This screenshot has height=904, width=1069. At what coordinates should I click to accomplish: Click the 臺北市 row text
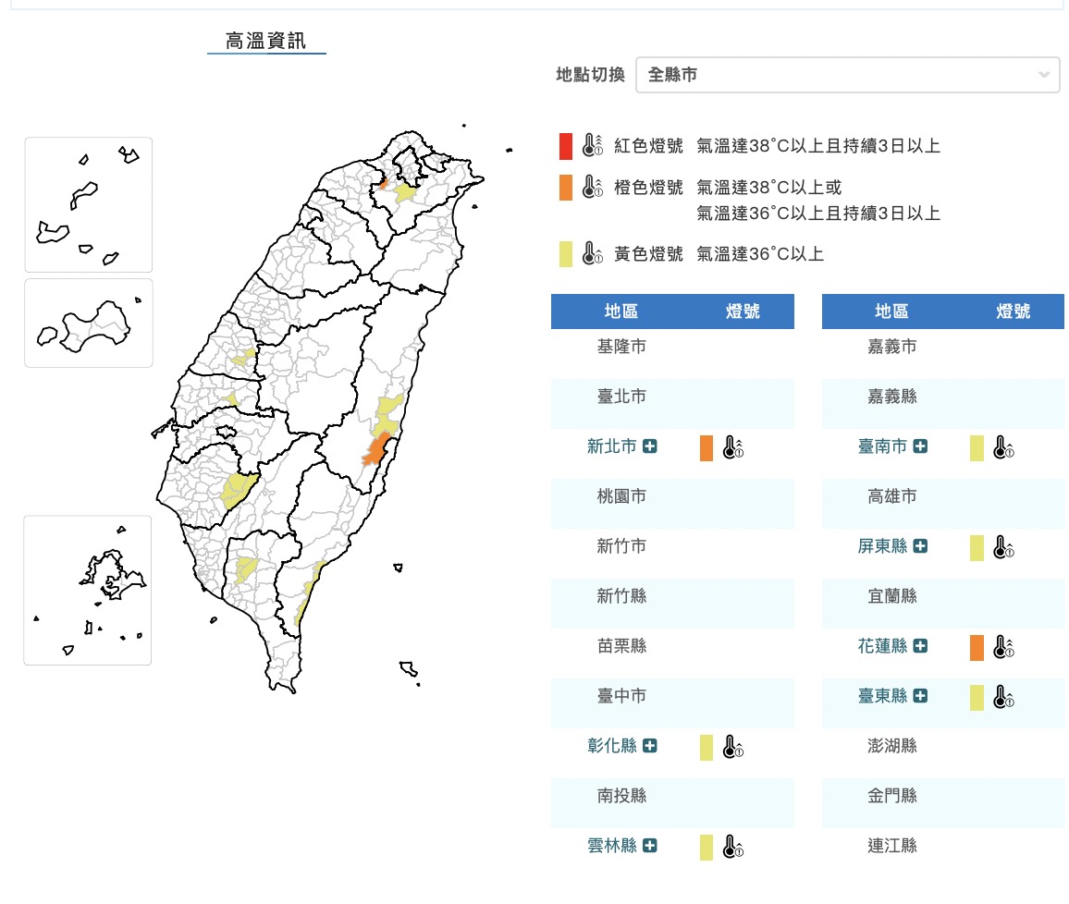(x=621, y=397)
